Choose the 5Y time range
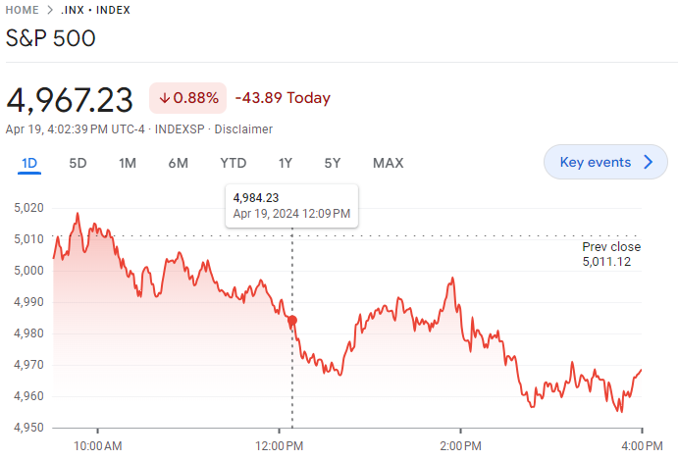Viewport: 678px width, 460px height. 333,163
